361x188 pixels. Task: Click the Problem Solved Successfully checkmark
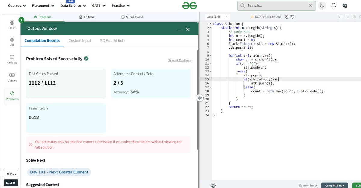pyautogui.click(x=86, y=58)
